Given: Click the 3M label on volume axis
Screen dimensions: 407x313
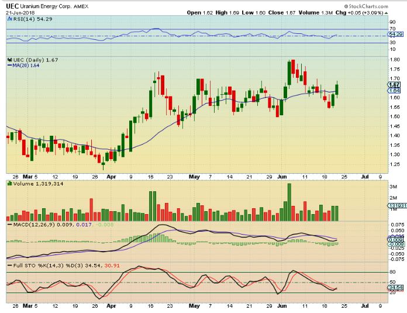Looking at the screenshot, I should point(394,187).
